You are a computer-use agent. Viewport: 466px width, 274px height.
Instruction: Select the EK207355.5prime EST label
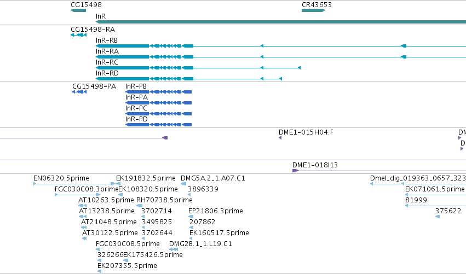[127, 266]
